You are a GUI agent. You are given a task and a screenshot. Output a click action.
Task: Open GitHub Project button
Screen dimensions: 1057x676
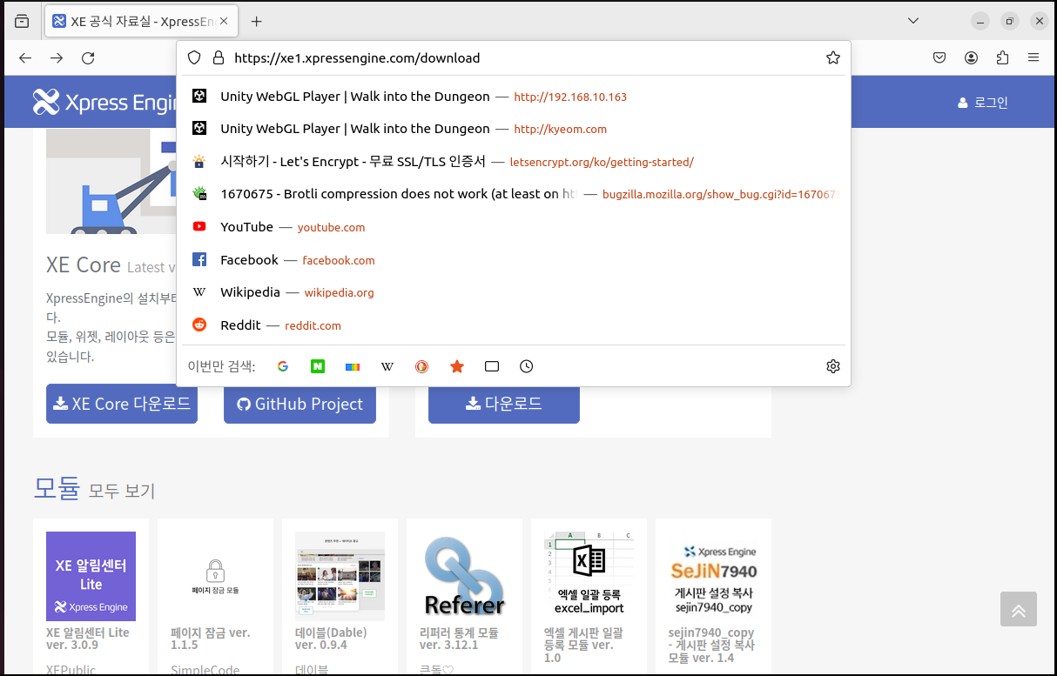click(300, 404)
